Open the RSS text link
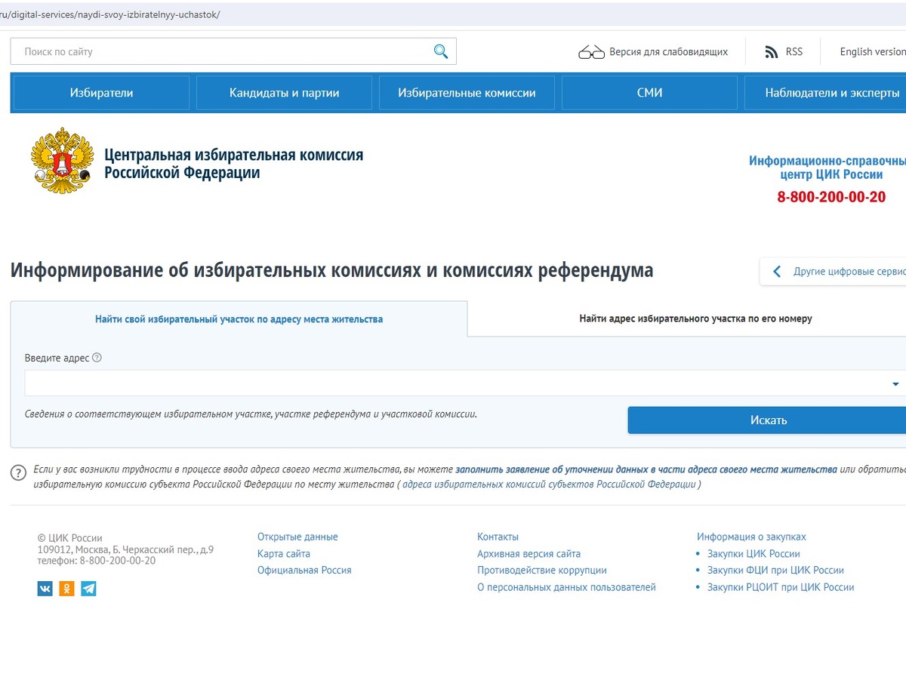 click(x=794, y=52)
